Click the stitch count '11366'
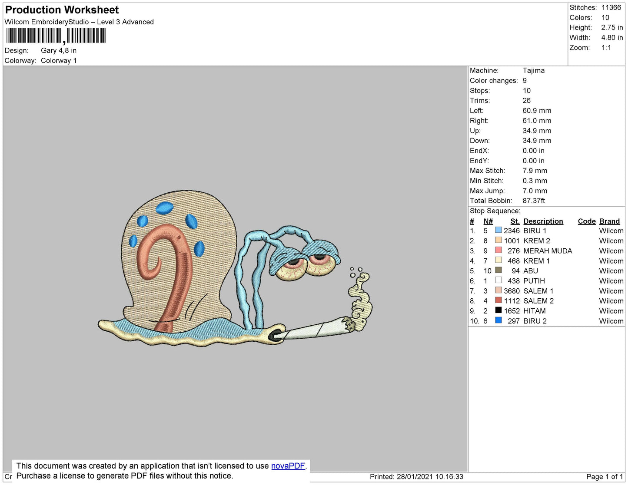 point(611,7)
